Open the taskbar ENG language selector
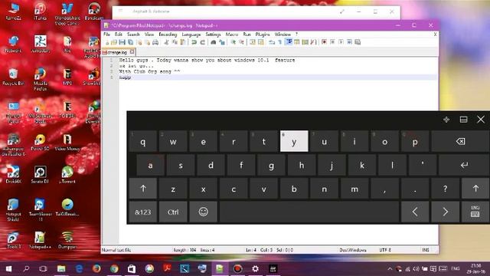This screenshot has height=276, width=490. [x=456, y=269]
